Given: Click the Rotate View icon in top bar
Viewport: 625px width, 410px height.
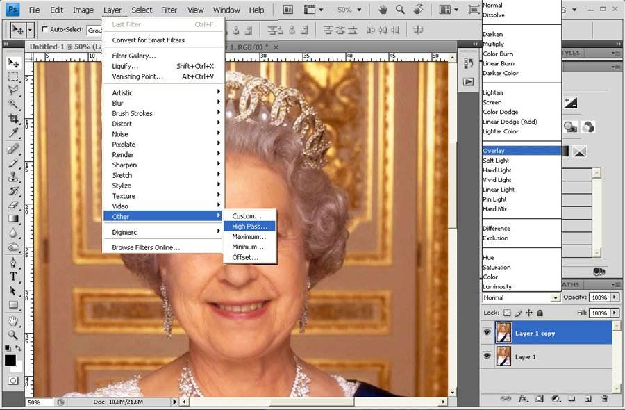Looking at the screenshot, I should [x=418, y=10].
